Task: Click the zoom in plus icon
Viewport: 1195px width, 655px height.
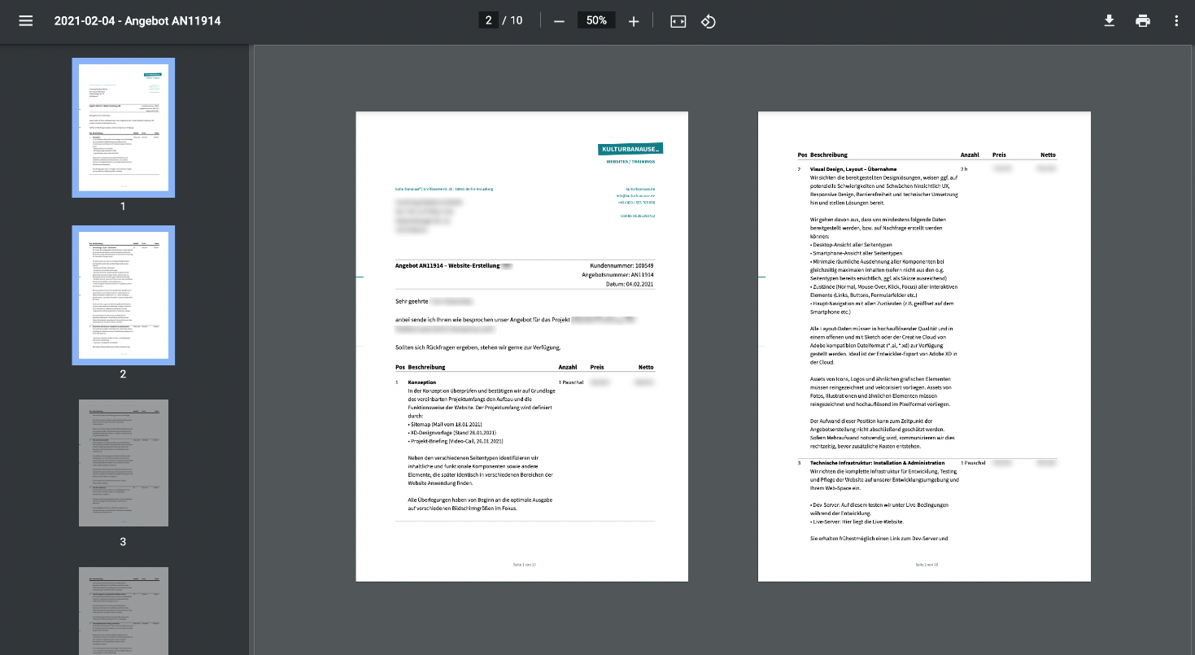Action: (634, 21)
